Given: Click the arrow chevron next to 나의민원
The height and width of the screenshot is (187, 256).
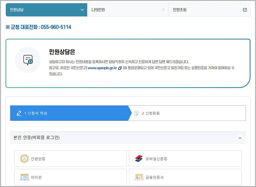Looking at the screenshot, I should tap(163, 10).
